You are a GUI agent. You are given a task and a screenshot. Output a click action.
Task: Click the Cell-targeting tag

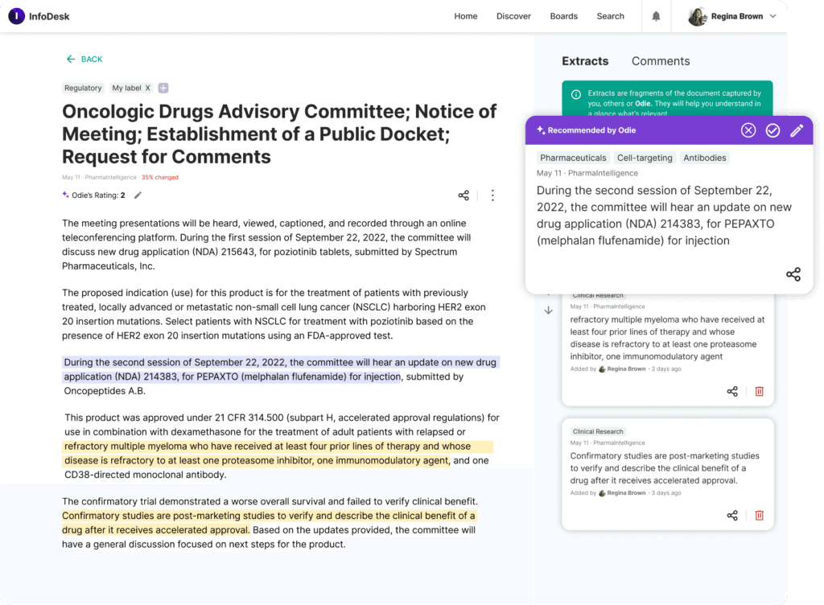(645, 158)
